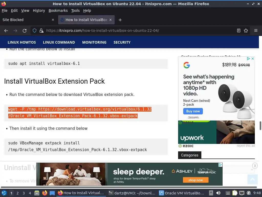Viewport: 262px width, 197px height.
Task: Click the Terms apply link in Nest ad
Action: (193, 117)
